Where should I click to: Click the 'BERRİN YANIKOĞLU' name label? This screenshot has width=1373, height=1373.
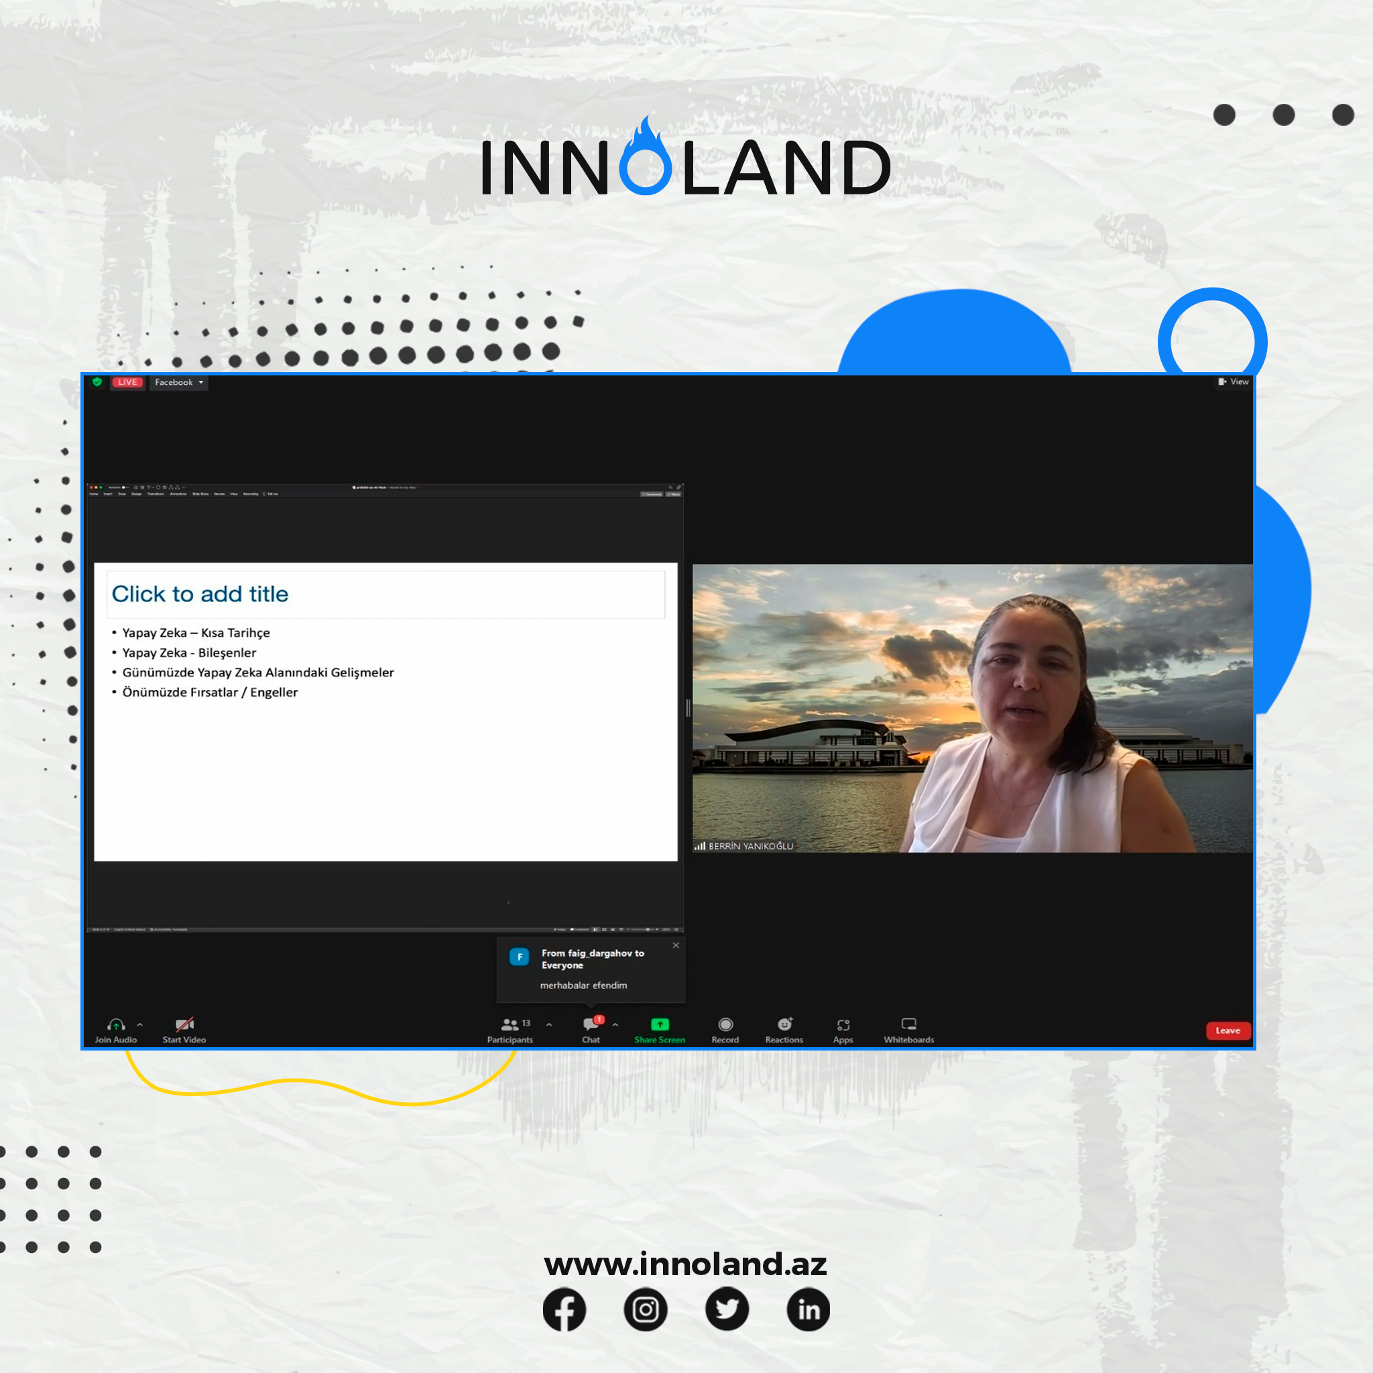tap(750, 845)
